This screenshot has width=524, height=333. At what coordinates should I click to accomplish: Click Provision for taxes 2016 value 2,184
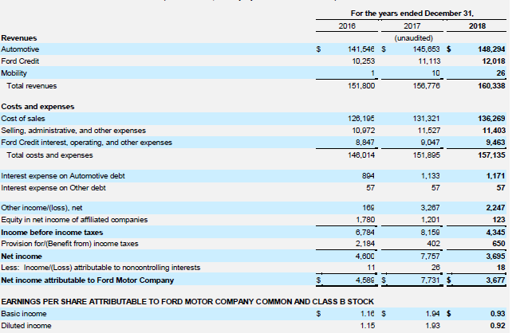365,244
